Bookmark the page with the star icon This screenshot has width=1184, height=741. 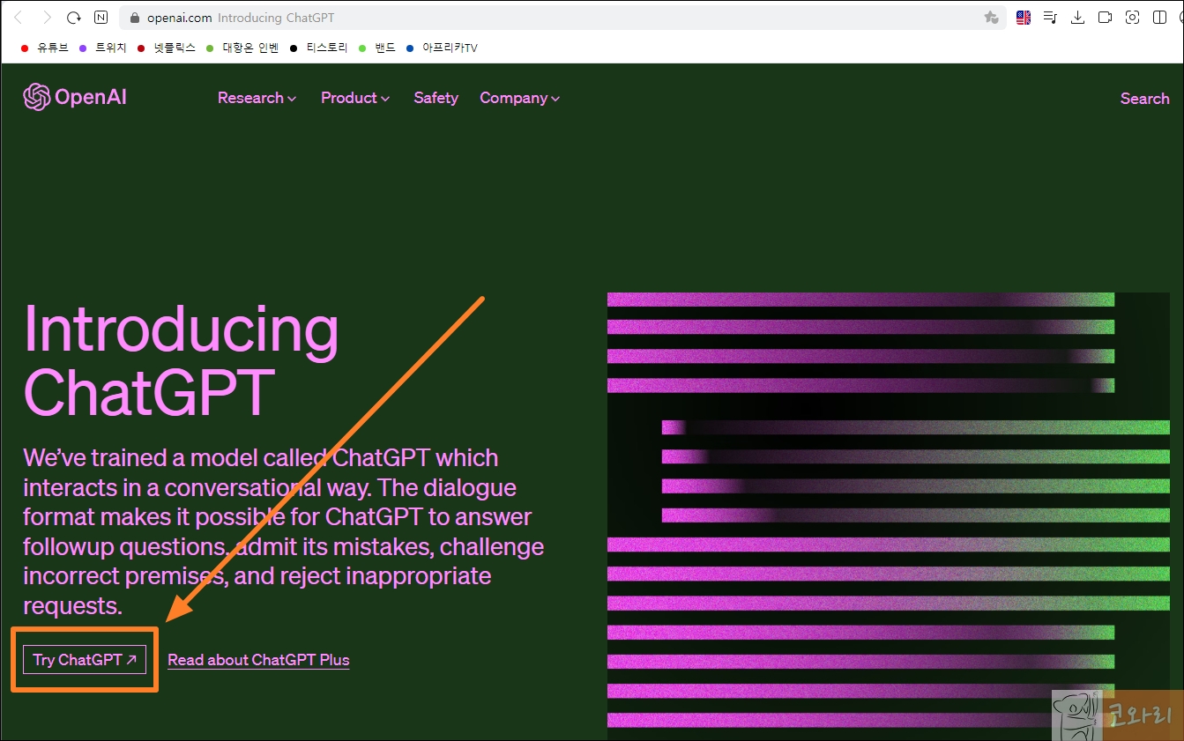point(991,18)
